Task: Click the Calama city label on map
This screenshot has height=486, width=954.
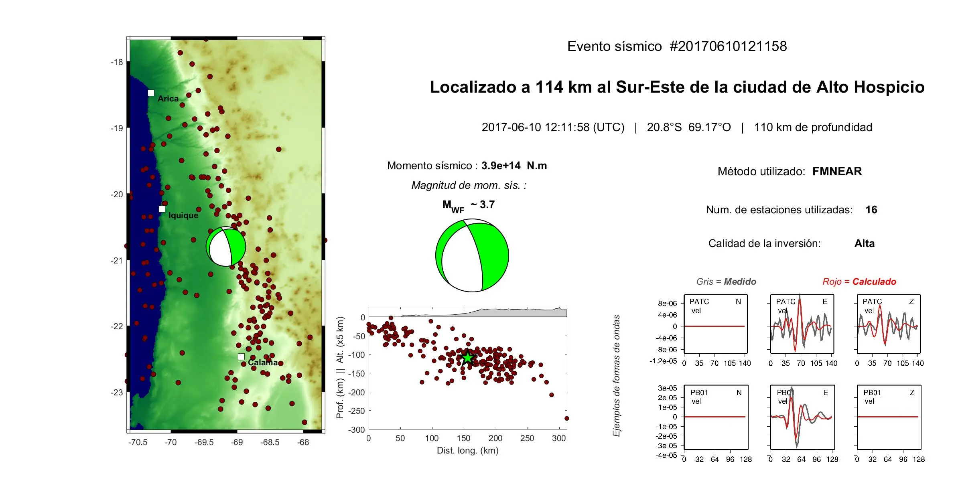Action: (263, 362)
